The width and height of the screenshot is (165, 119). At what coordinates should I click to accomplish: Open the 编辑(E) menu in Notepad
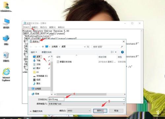click(35, 27)
